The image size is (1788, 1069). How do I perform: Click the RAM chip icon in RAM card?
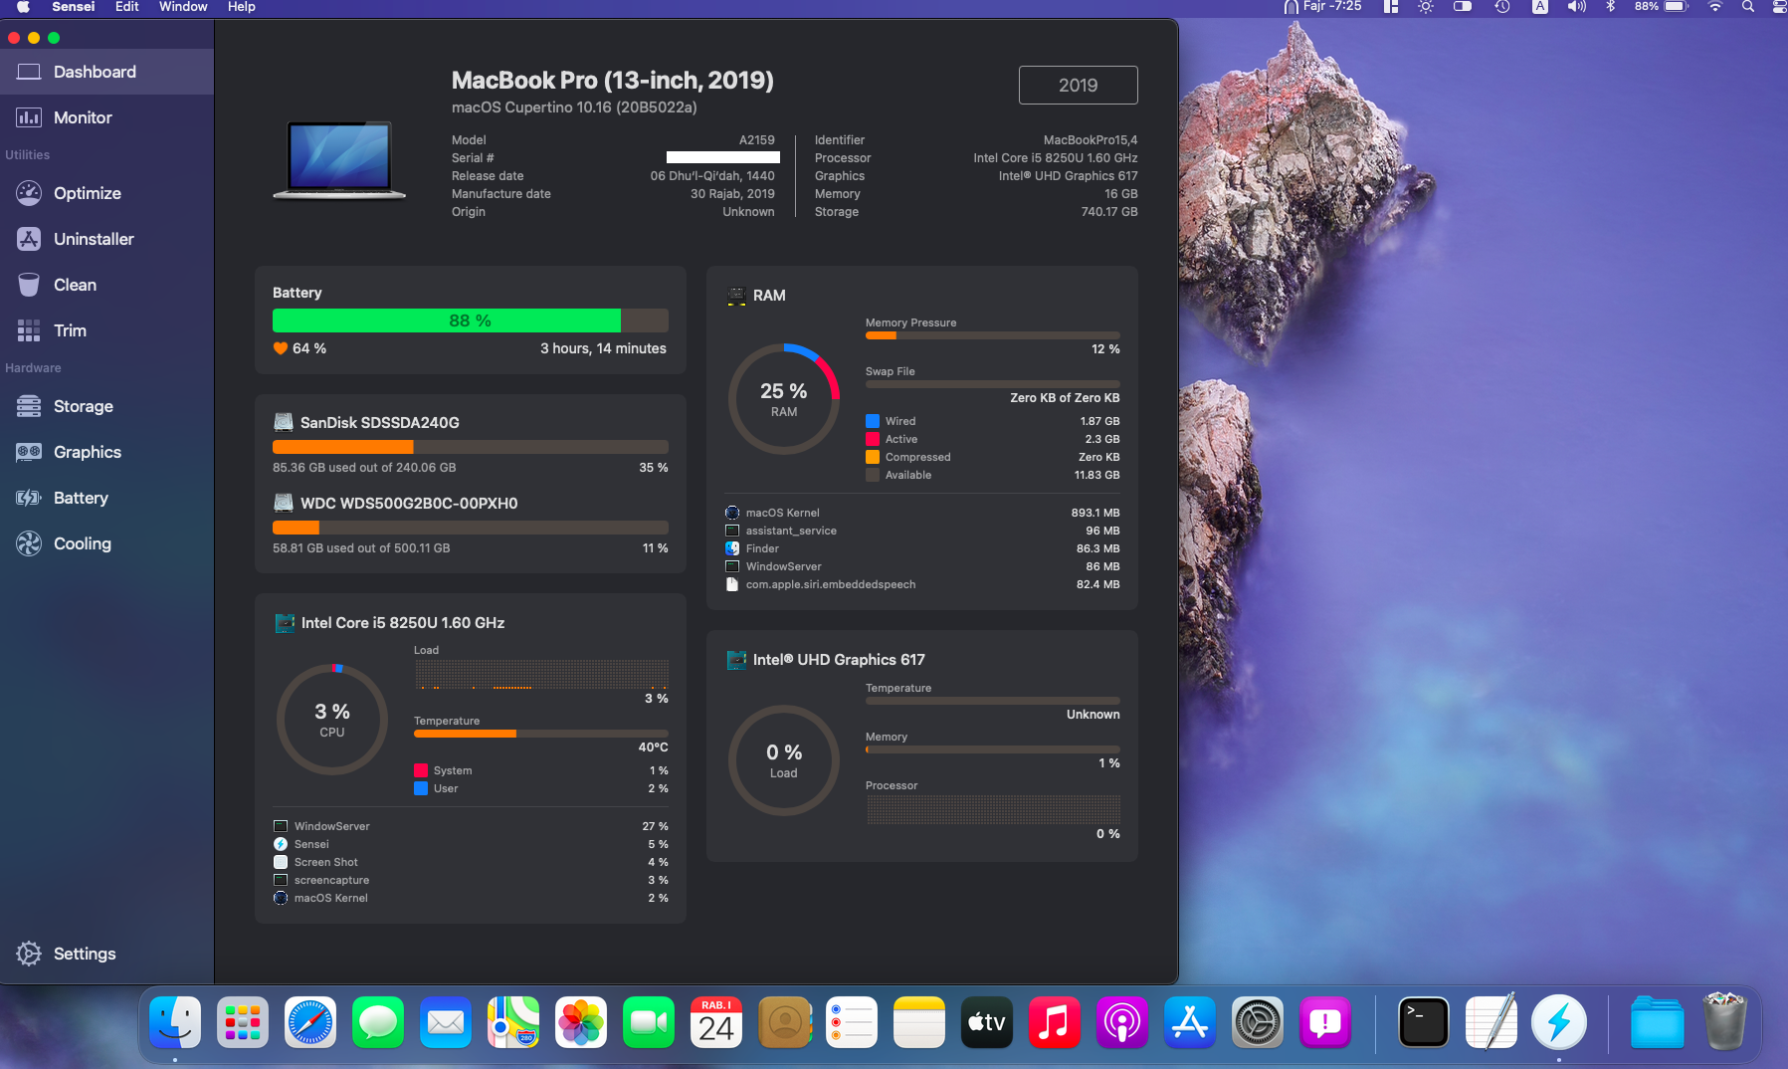pos(736,296)
